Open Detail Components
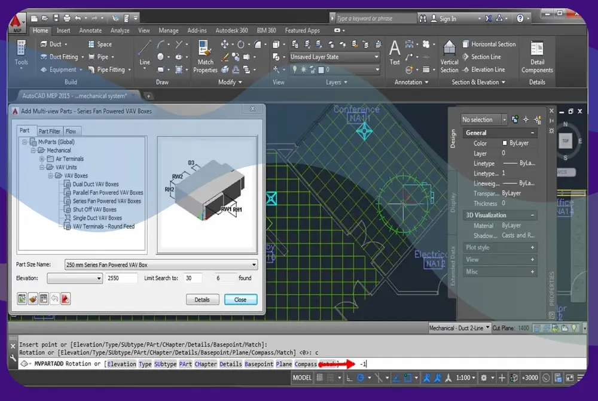This screenshot has width=598, height=401. pyautogui.click(x=537, y=57)
